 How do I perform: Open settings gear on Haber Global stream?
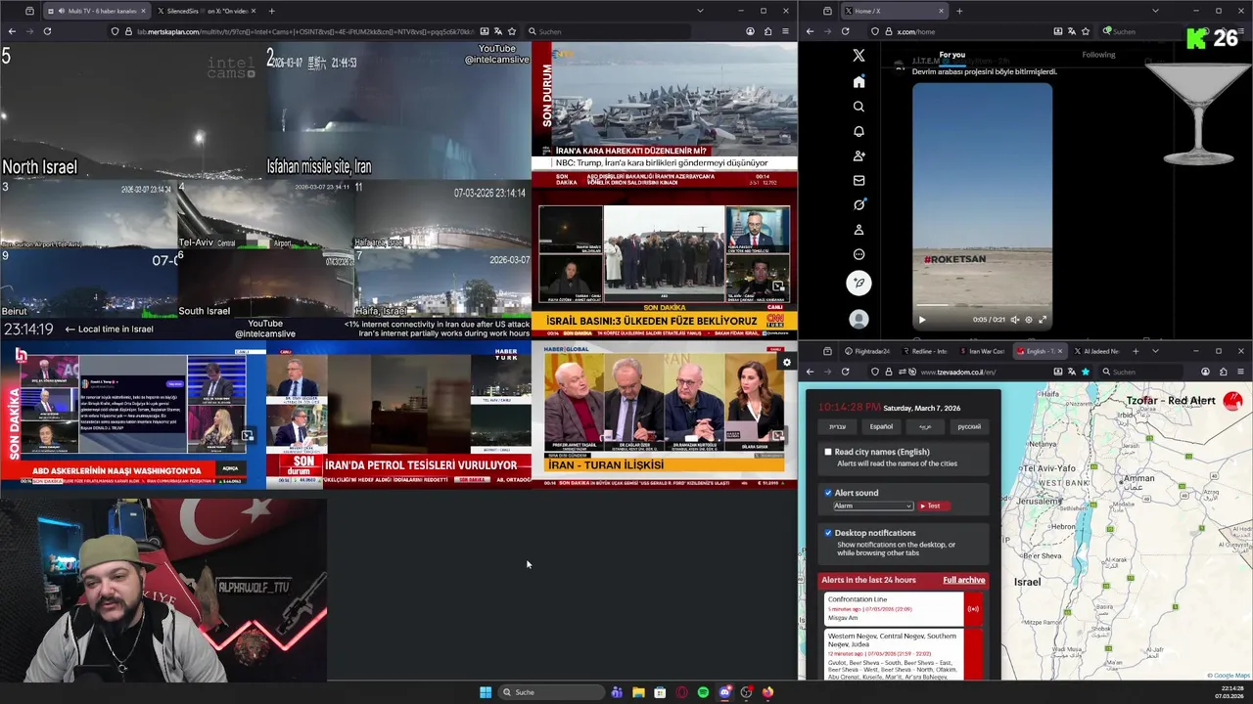coord(786,363)
